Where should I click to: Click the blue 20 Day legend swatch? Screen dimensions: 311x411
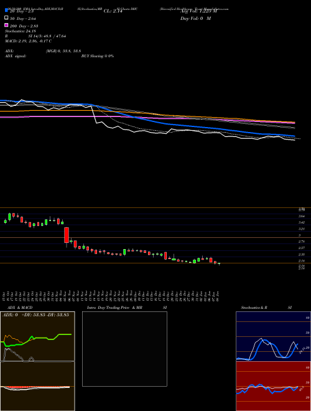pyautogui.click(x=6, y=11)
